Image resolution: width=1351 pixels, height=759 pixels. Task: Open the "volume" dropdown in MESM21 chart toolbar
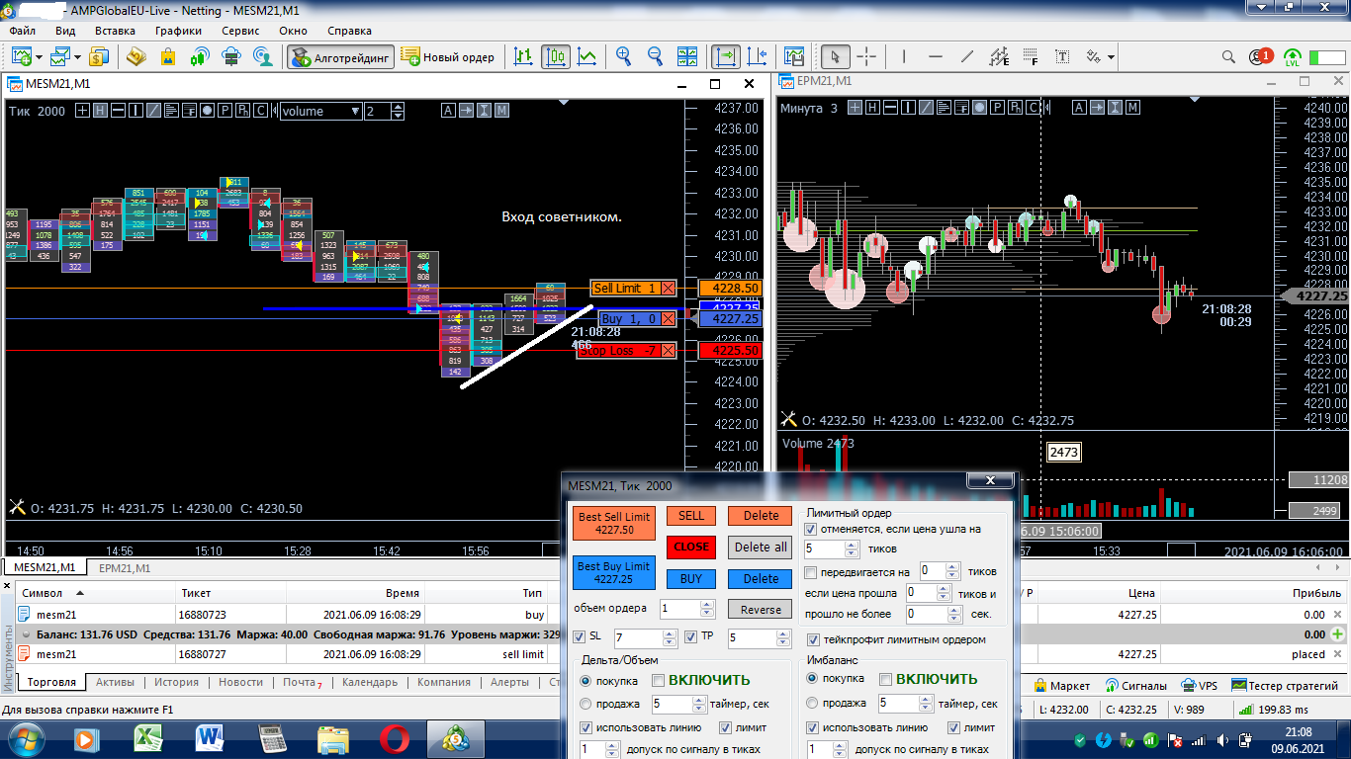[320, 111]
